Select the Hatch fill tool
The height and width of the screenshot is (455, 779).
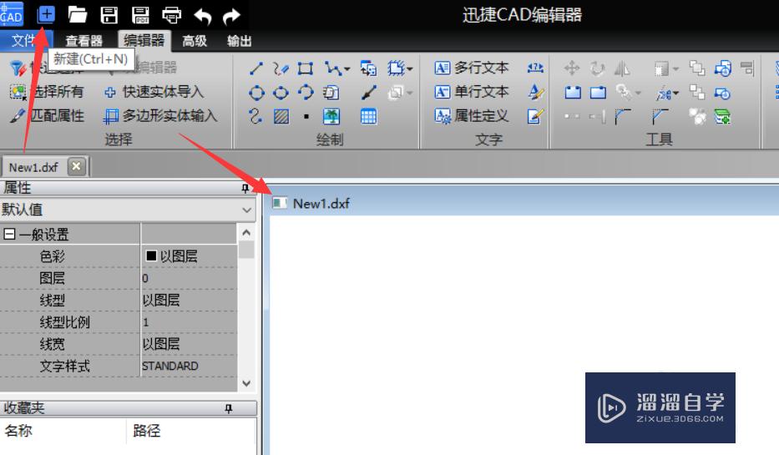point(281,117)
